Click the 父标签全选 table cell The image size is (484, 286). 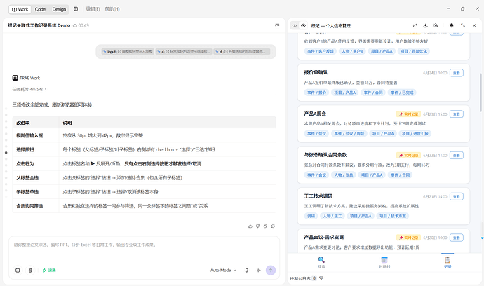[36, 178]
